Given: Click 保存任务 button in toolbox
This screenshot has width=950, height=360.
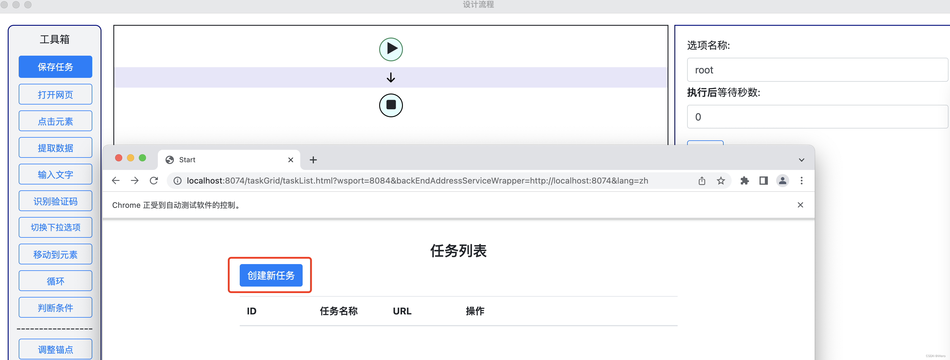Looking at the screenshot, I should tap(55, 67).
